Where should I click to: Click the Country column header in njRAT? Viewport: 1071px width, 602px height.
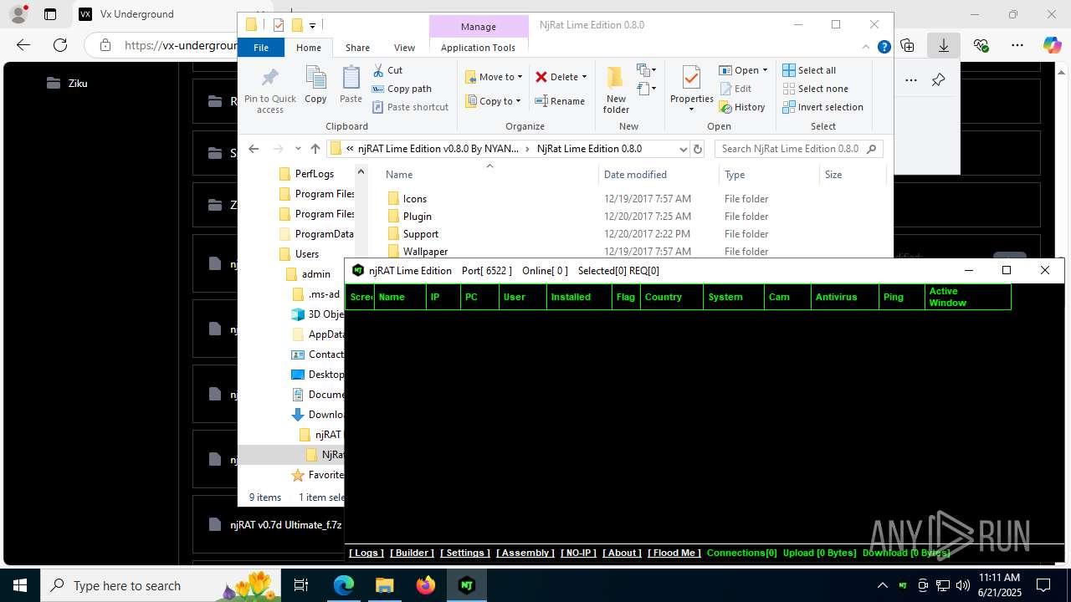click(x=671, y=297)
